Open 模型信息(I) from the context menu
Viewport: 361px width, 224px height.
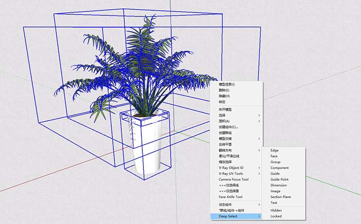coord(227,84)
